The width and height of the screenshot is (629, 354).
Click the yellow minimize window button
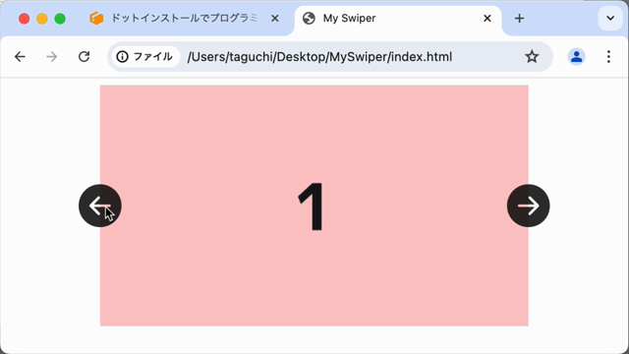tap(42, 19)
